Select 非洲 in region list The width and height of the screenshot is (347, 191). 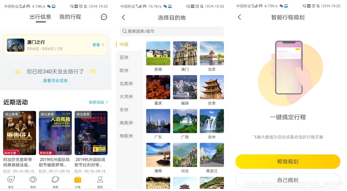click(124, 110)
